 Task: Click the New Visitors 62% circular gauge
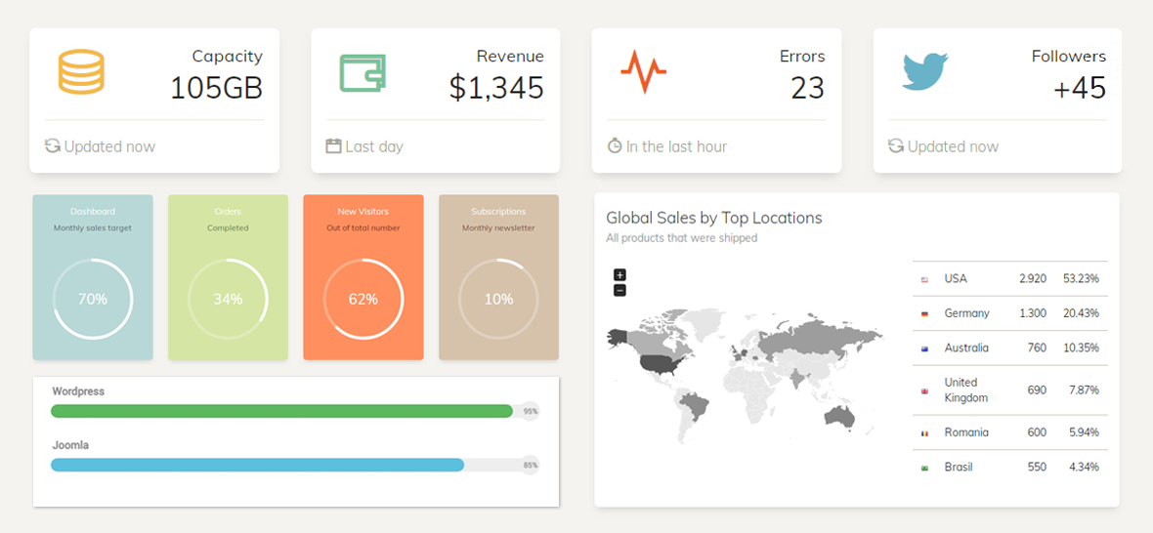(x=363, y=299)
